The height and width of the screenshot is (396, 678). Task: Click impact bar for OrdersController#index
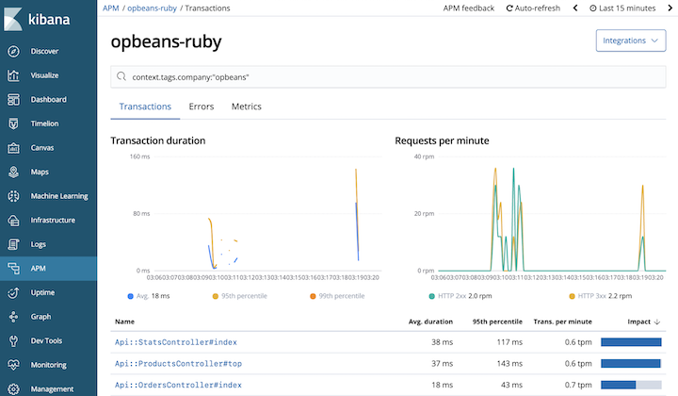[x=631, y=385]
